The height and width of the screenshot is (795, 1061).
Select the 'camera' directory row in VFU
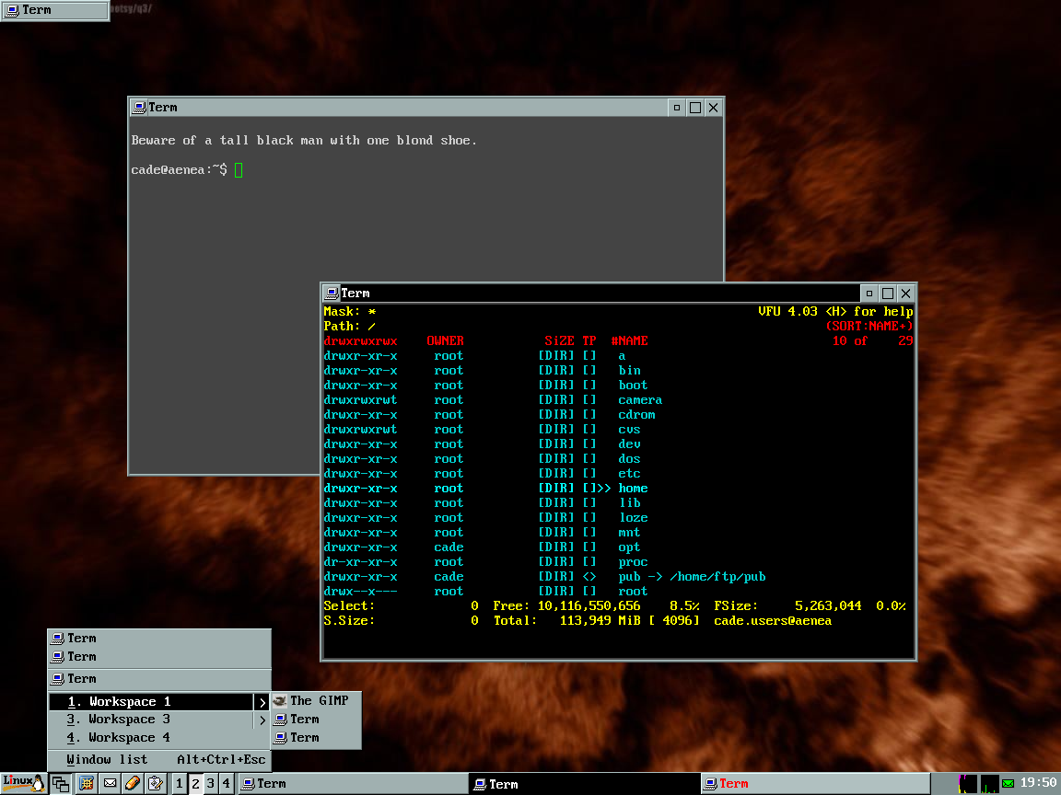619,400
